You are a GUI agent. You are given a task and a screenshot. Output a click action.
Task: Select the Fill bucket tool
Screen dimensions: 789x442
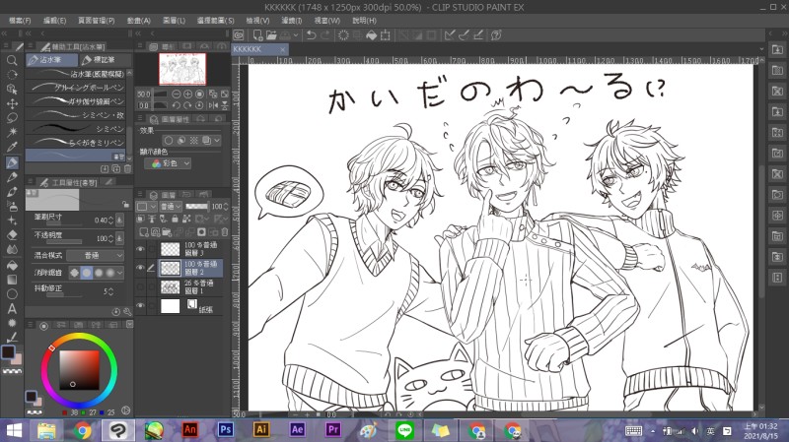(x=12, y=265)
